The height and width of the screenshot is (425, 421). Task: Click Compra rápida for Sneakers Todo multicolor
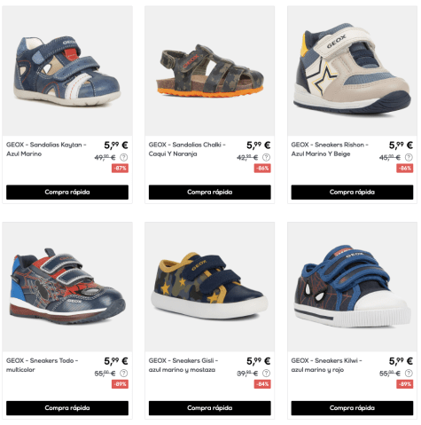pyautogui.click(x=67, y=408)
